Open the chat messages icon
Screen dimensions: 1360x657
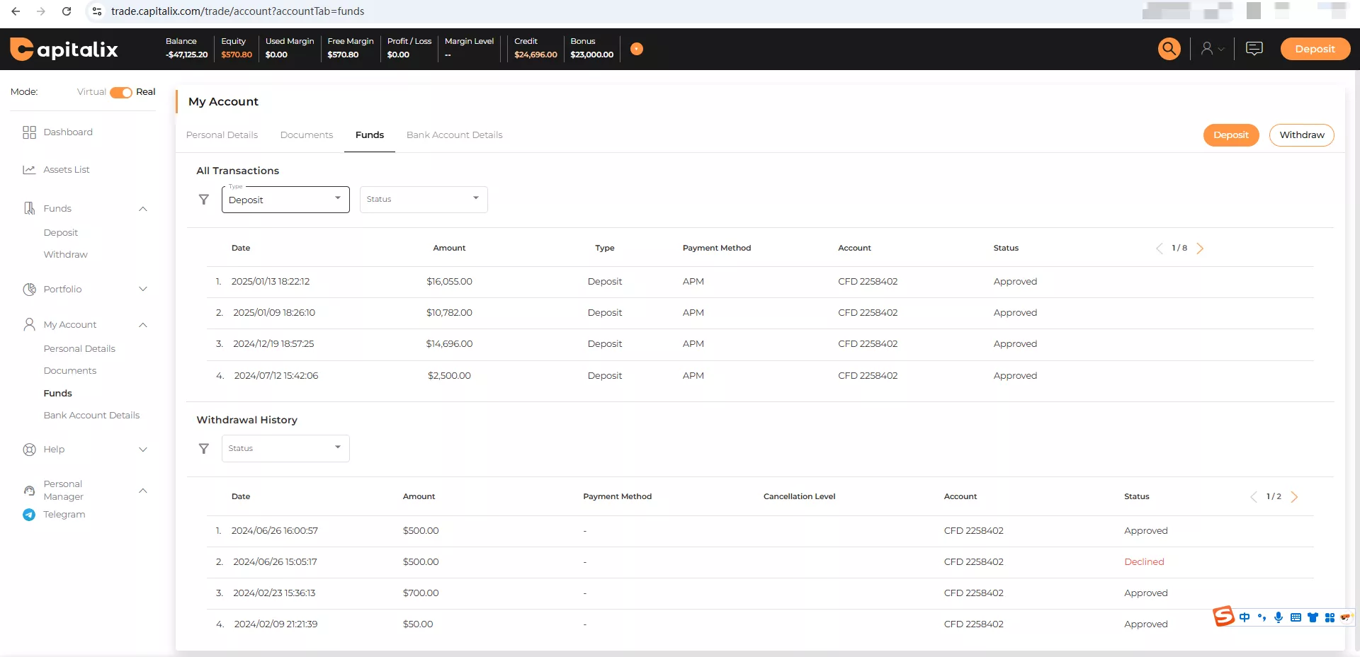(x=1254, y=49)
